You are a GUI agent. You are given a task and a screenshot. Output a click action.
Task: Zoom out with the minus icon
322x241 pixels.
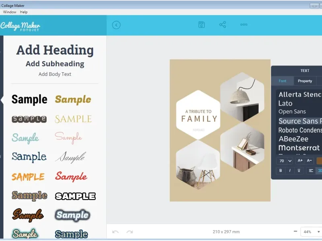click(295, 231)
